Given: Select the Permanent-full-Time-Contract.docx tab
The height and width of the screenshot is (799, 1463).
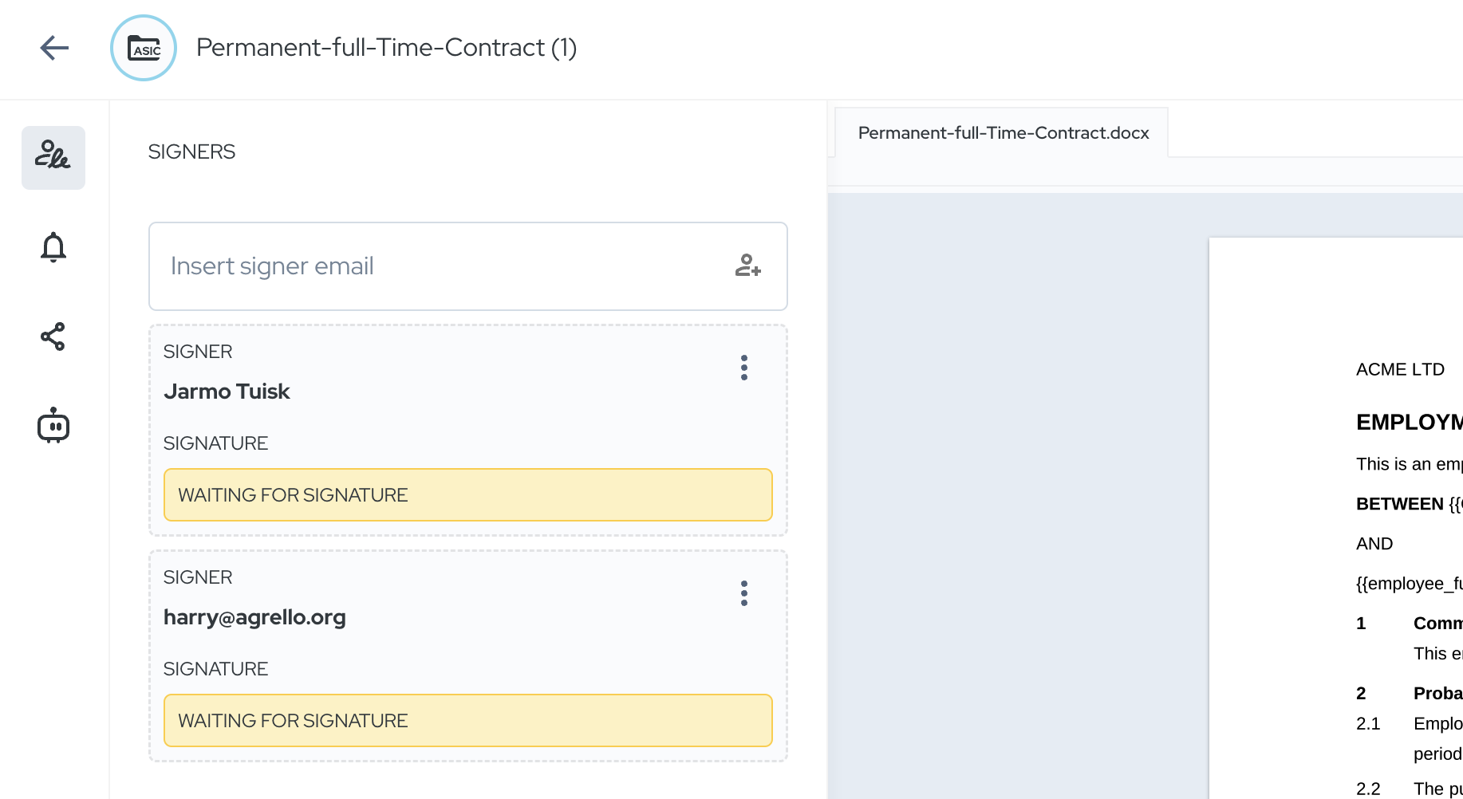Looking at the screenshot, I should click(1003, 133).
